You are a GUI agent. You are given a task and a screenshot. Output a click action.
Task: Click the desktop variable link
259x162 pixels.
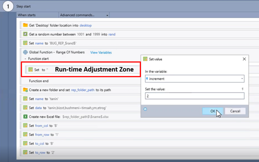pyautogui.click(x=85, y=26)
